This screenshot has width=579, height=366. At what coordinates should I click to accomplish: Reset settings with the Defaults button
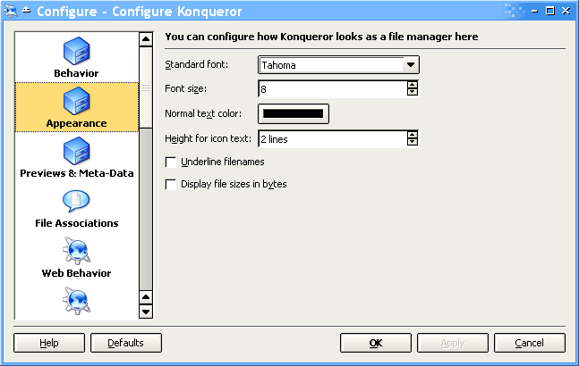[x=125, y=343]
